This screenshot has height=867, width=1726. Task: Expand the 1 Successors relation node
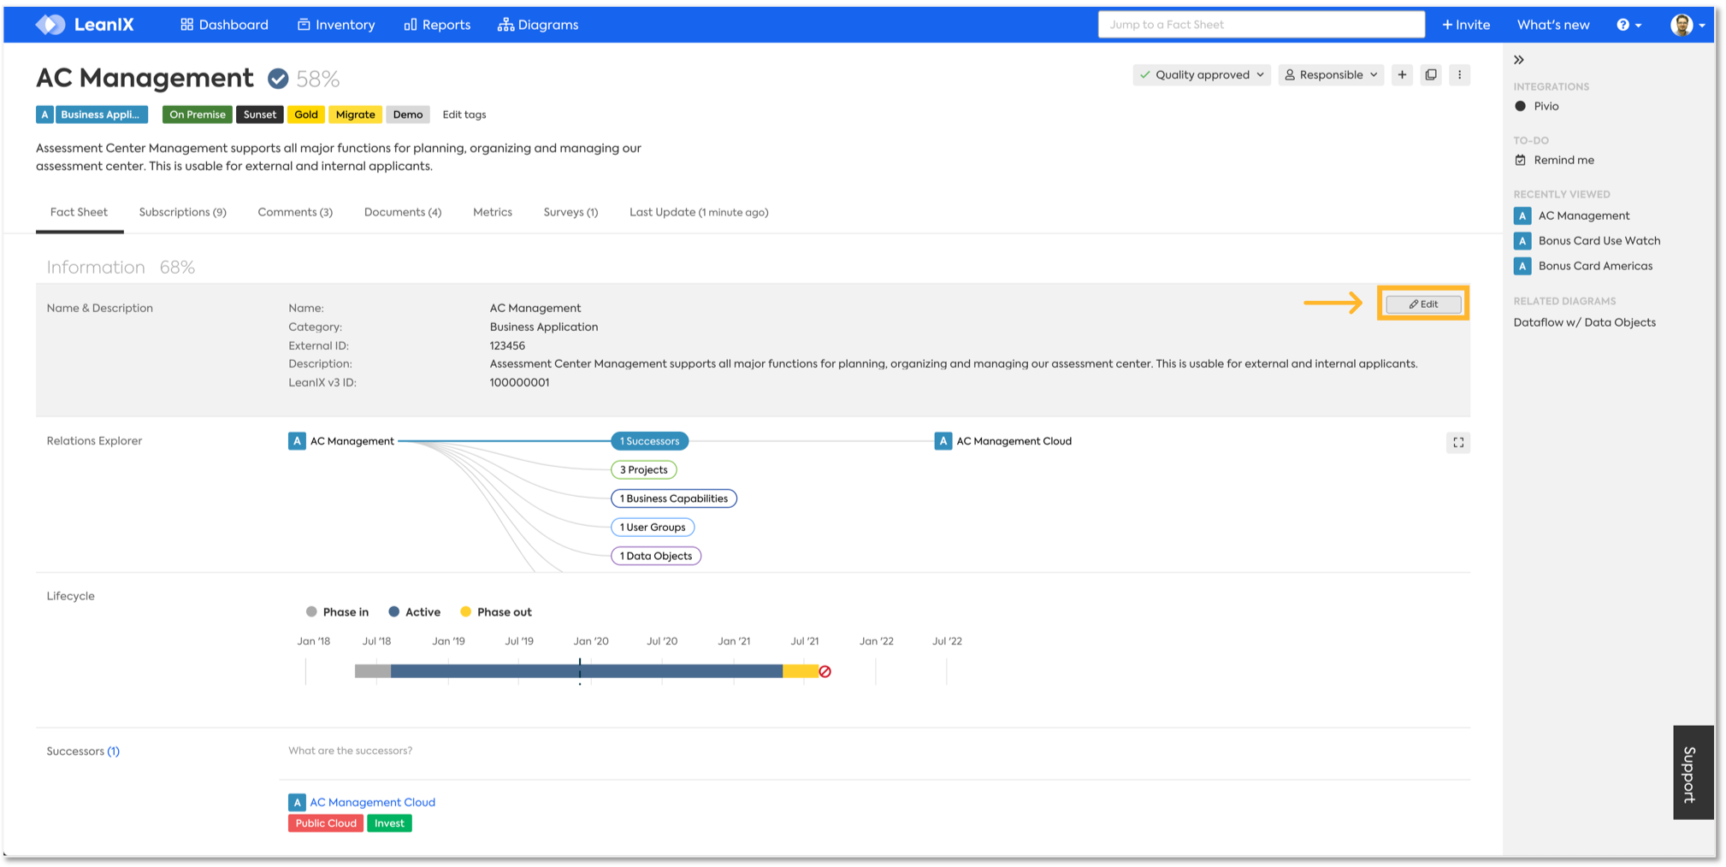[x=650, y=441]
